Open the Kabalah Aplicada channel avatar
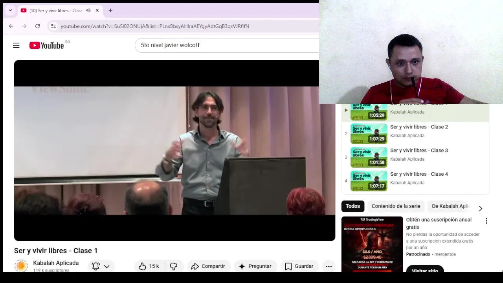The width and height of the screenshot is (503, 283). (x=21, y=266)
